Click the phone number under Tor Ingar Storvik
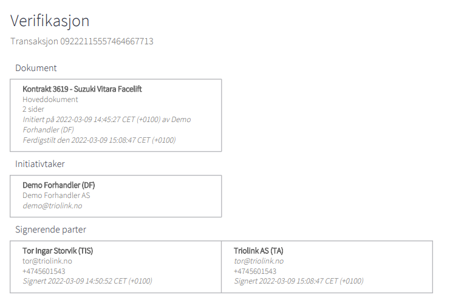The image size is (450, 303). [44, 271]
